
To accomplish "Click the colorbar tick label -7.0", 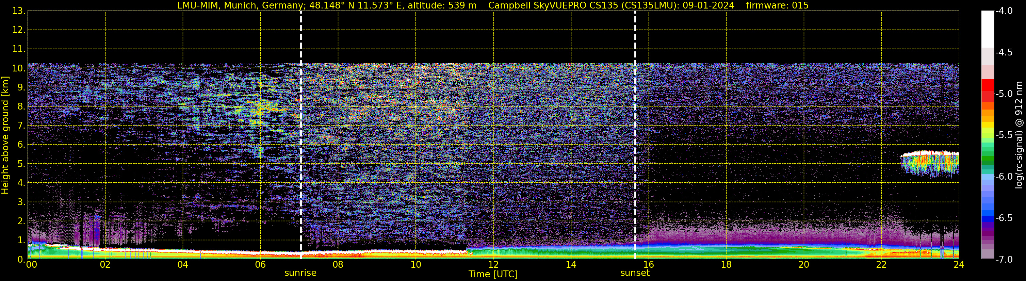I will pos(1004,259).
